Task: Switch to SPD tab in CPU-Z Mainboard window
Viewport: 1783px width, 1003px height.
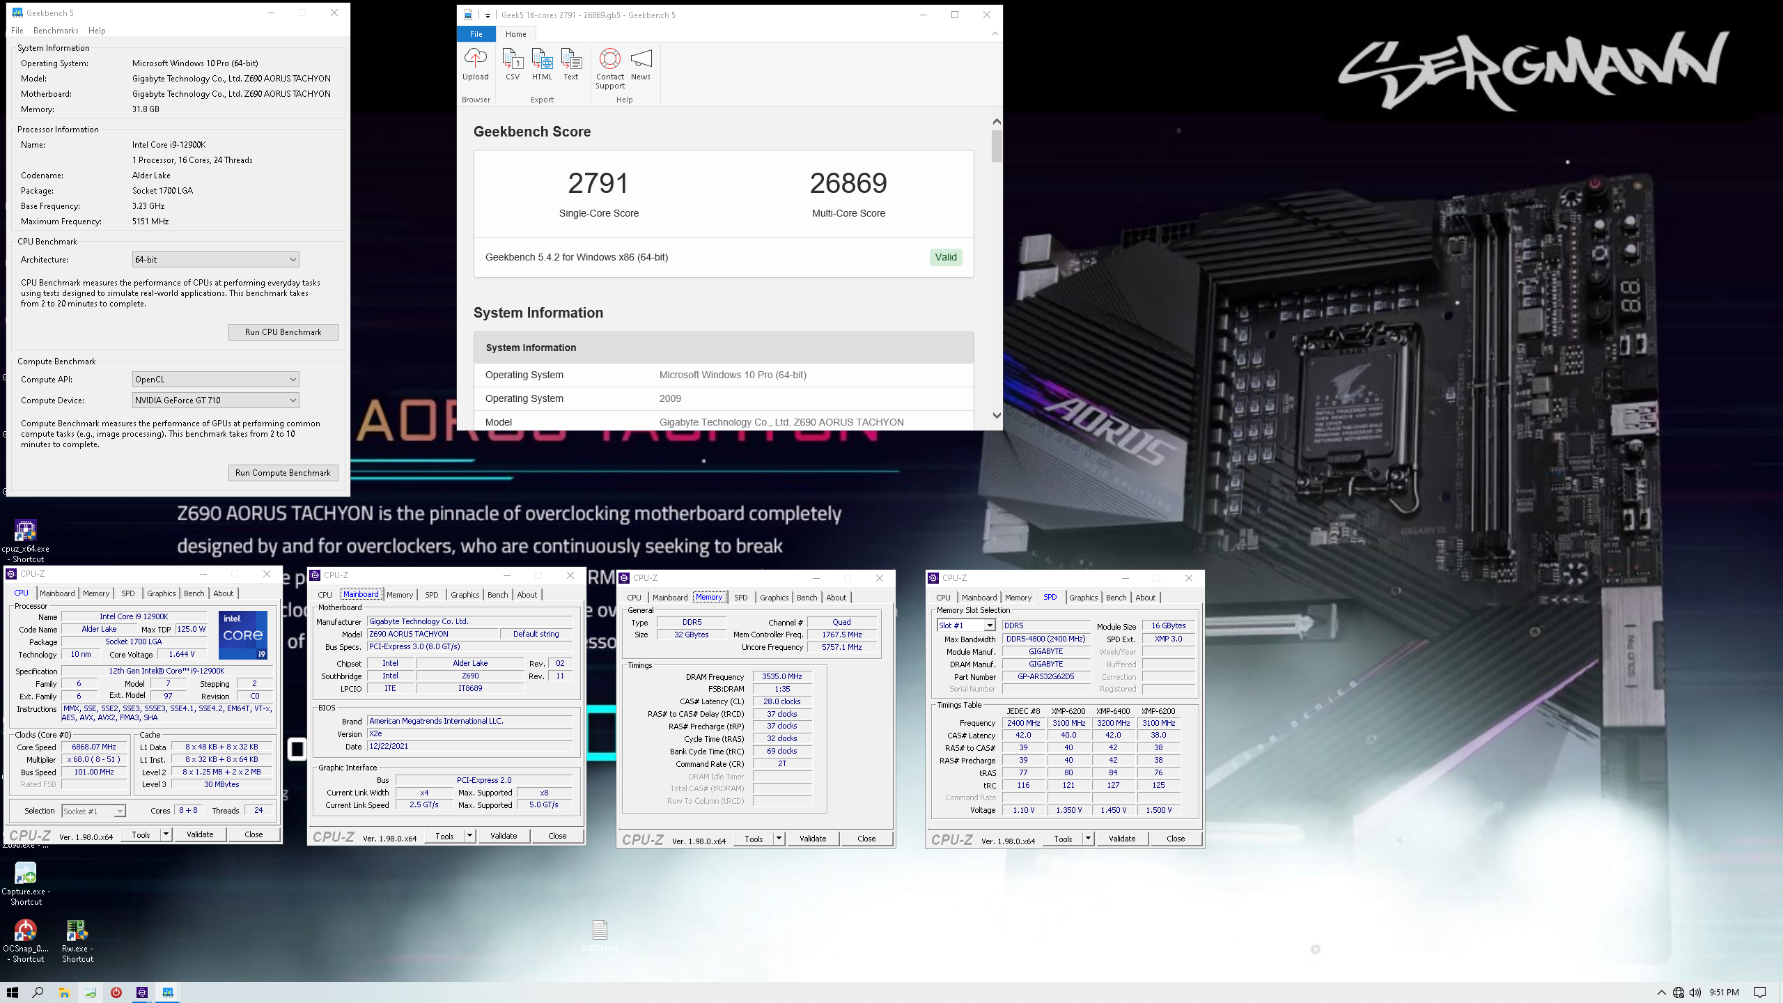Action: 432,595
